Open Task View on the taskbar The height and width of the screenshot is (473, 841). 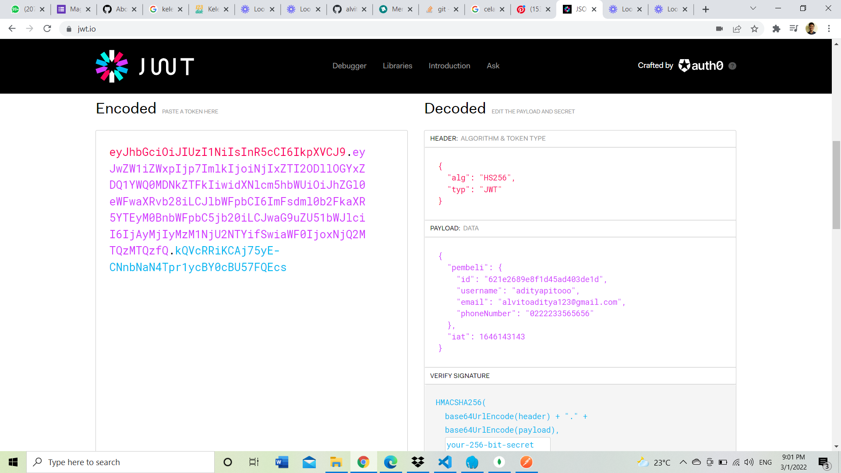254,462
